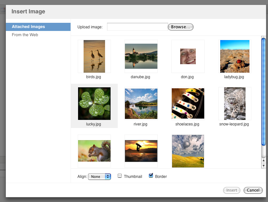Click the river.jpg file name
The image size is (268, 202).
click(x=140, y=124)
